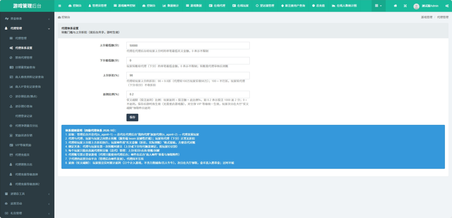Click the 代理体系设置 panel heading text
This screenshot has width=452, height=218.
[x=70, y=28]
